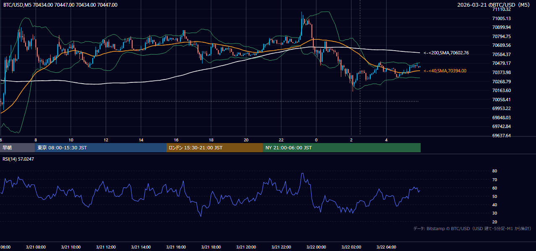Click the 2026-03-21 BTC/USD (M5) chart title
Image resolution: width=536 pixels, height=251 pixels.
[494, 5]
